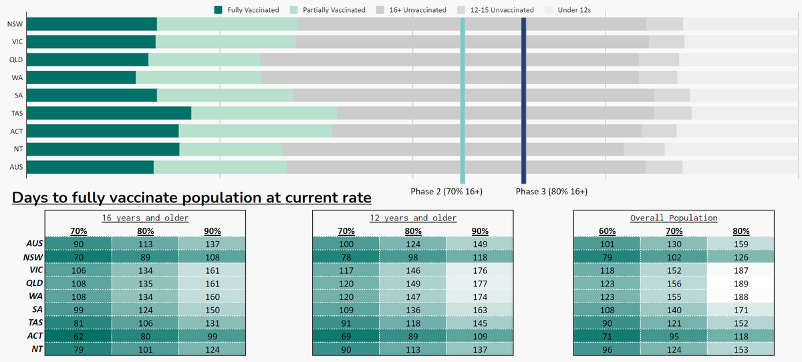Select the Under 12s legend label
This screenshot has width=802, height=362.
tap(574, 10)
